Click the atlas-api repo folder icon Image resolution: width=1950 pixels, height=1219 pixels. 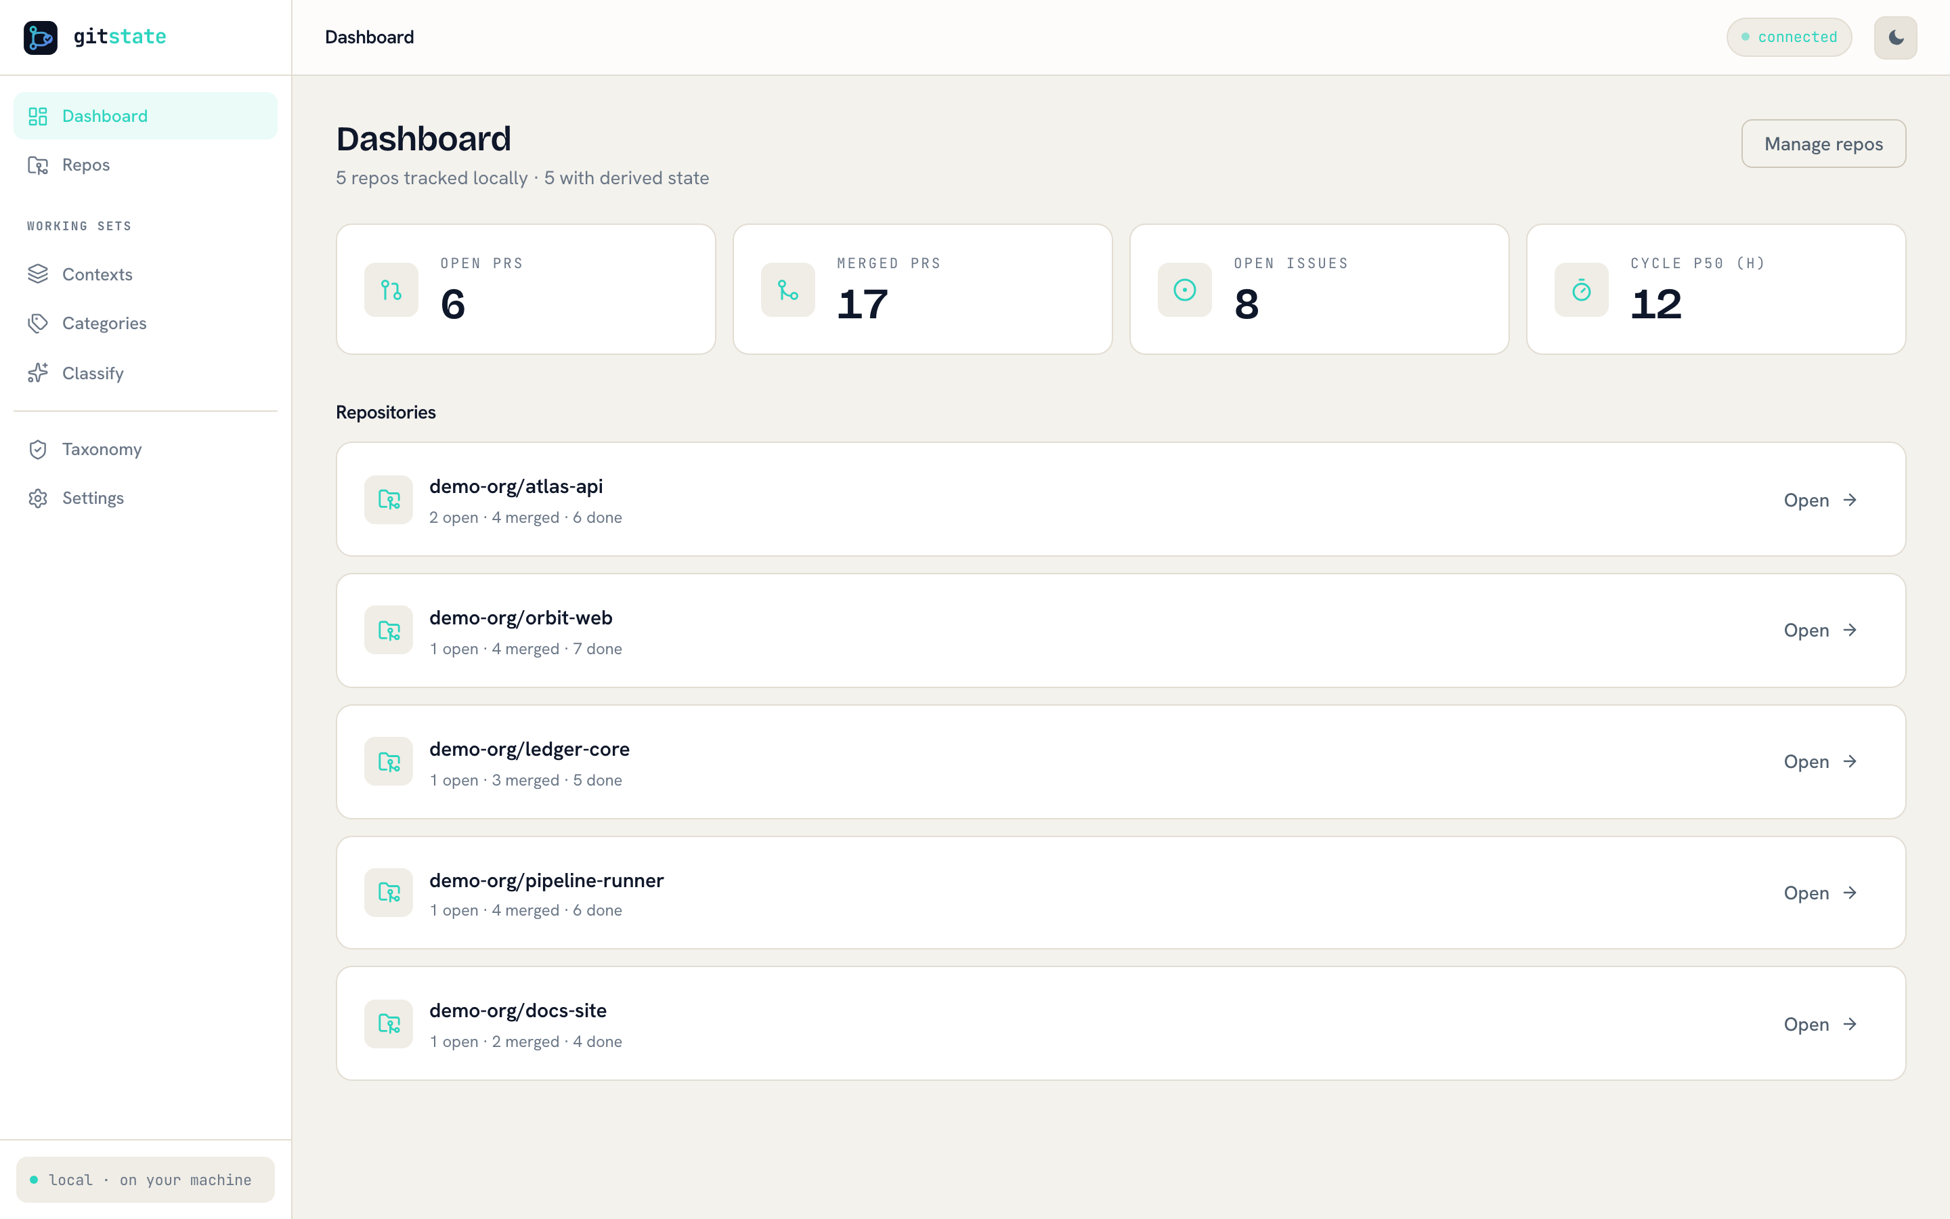click(389, 500)
